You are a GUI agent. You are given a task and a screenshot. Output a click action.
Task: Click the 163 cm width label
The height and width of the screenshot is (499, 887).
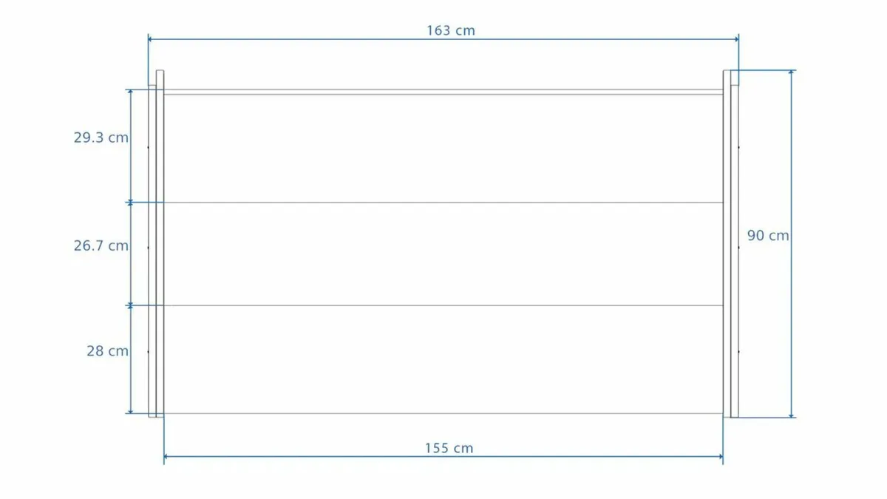(450, 30)
